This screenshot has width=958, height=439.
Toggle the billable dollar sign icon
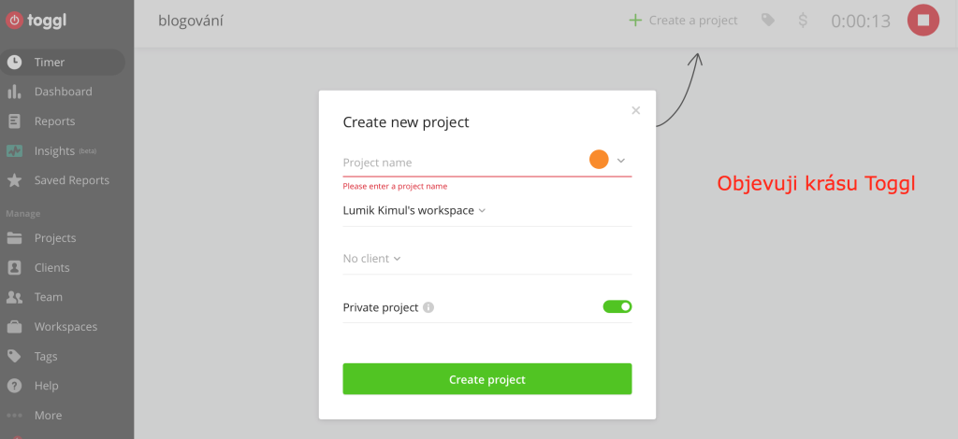803,20
